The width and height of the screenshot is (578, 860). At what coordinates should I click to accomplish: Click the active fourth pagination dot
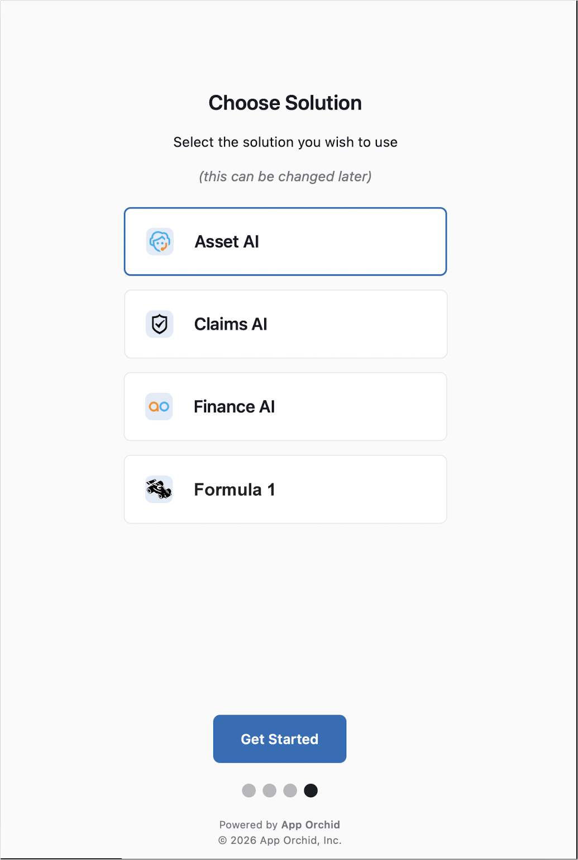click(311, 790)
